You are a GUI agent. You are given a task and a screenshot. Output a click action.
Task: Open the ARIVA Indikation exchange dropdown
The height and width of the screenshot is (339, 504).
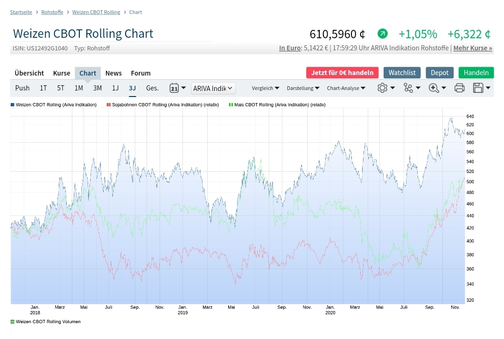point(213,88)
